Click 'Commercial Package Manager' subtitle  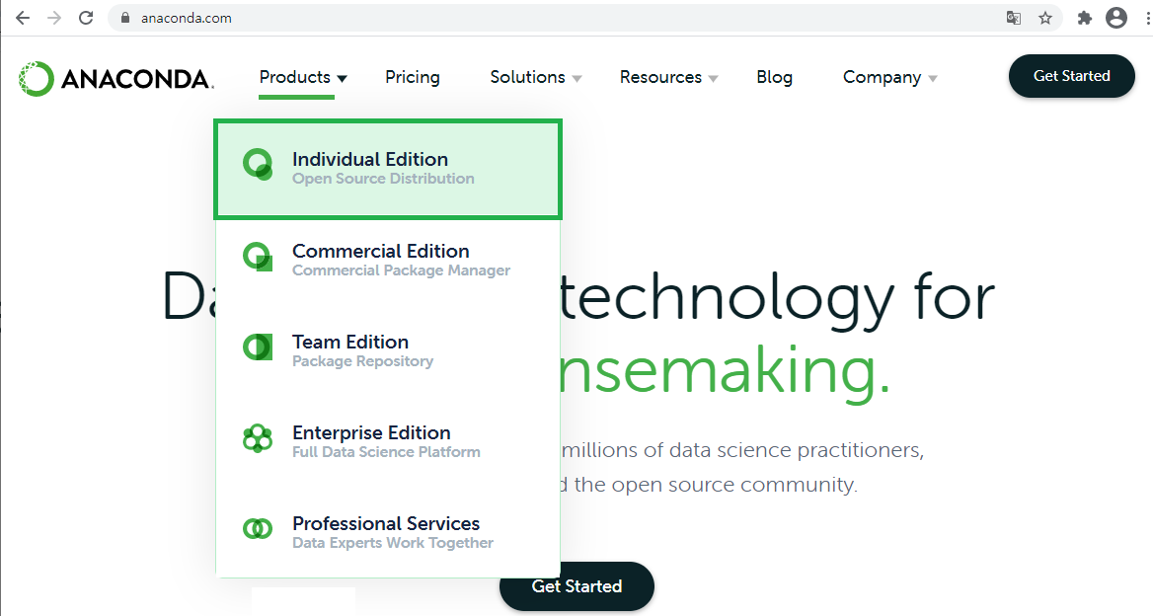[401, 270]
